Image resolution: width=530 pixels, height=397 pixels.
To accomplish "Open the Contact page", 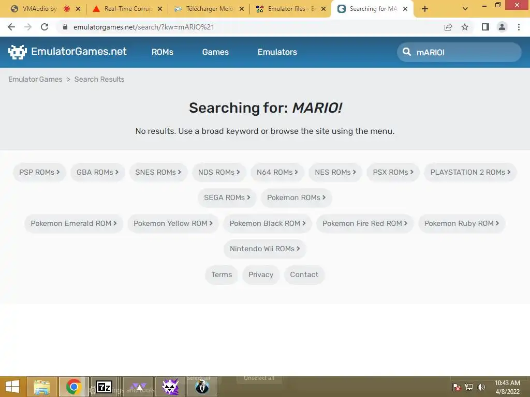I will tap(304, 275).
